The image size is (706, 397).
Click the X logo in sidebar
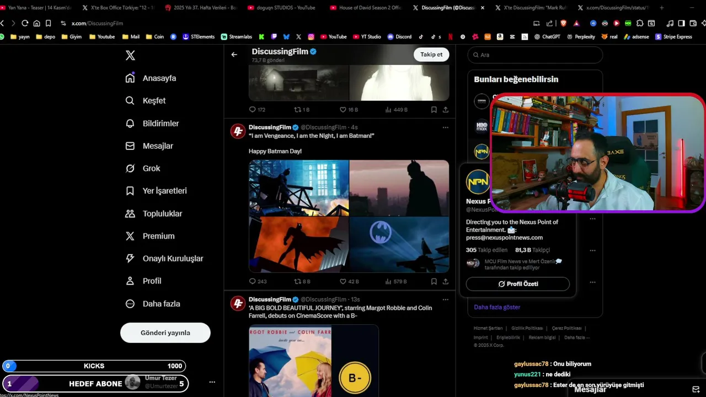pos(130,55)
